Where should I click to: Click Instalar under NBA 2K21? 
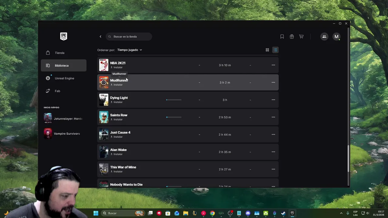[116, 68]
